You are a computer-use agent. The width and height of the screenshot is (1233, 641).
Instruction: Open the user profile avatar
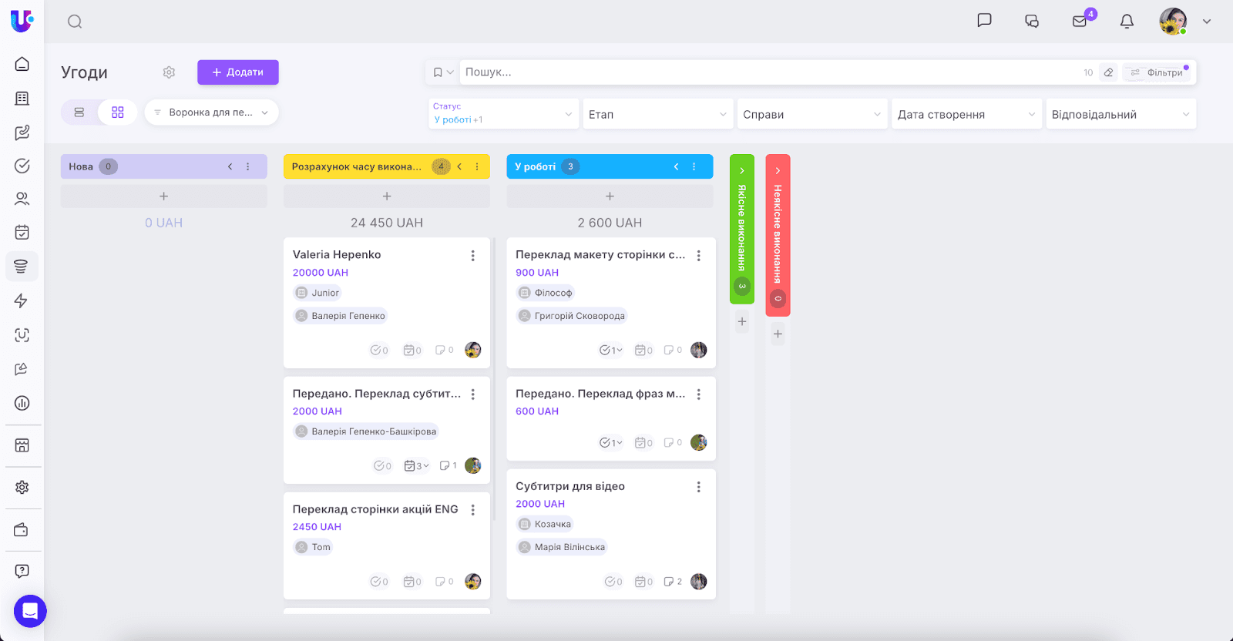point(1173,22)
